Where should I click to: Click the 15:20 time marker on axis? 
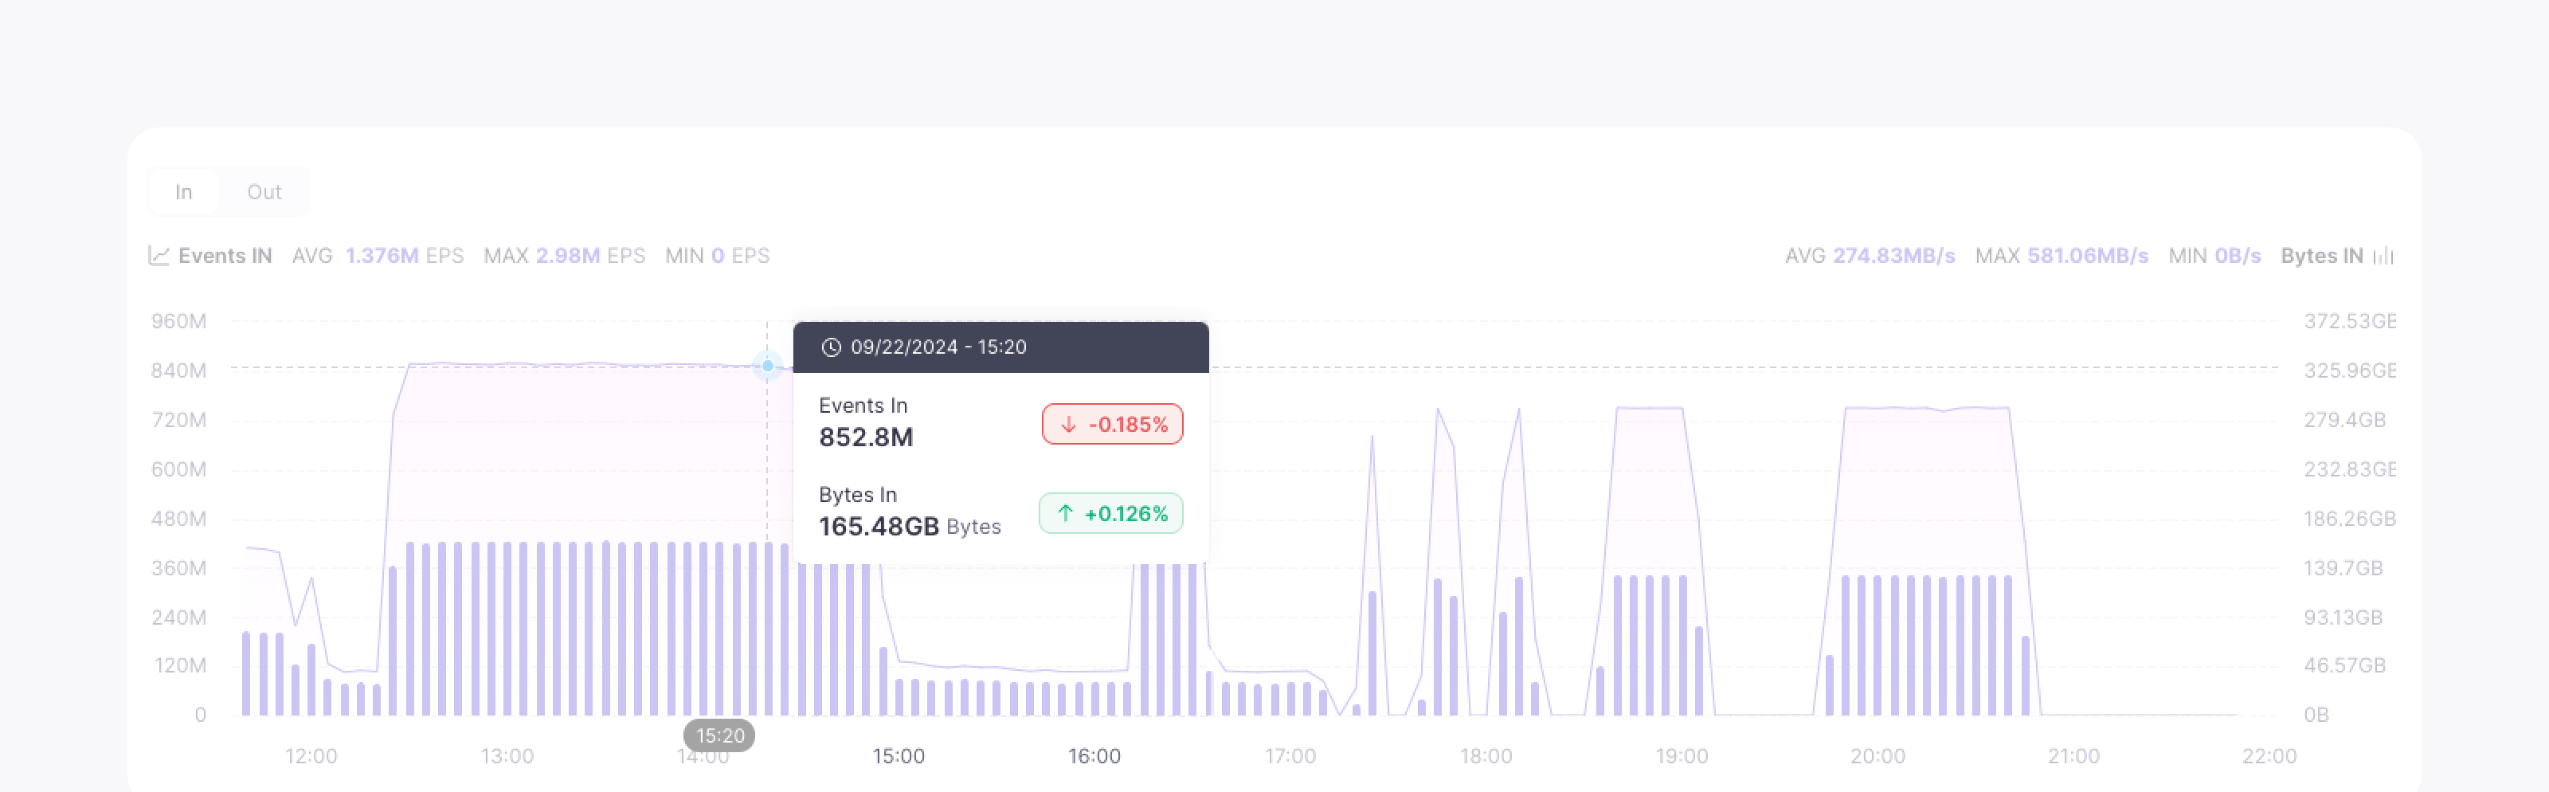pyautogui.click(x=719, y=735)
